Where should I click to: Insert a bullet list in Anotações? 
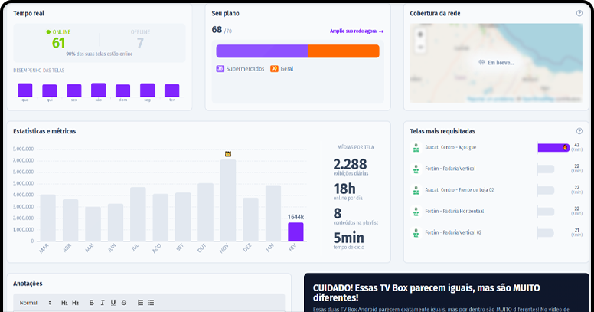point(151,303)
